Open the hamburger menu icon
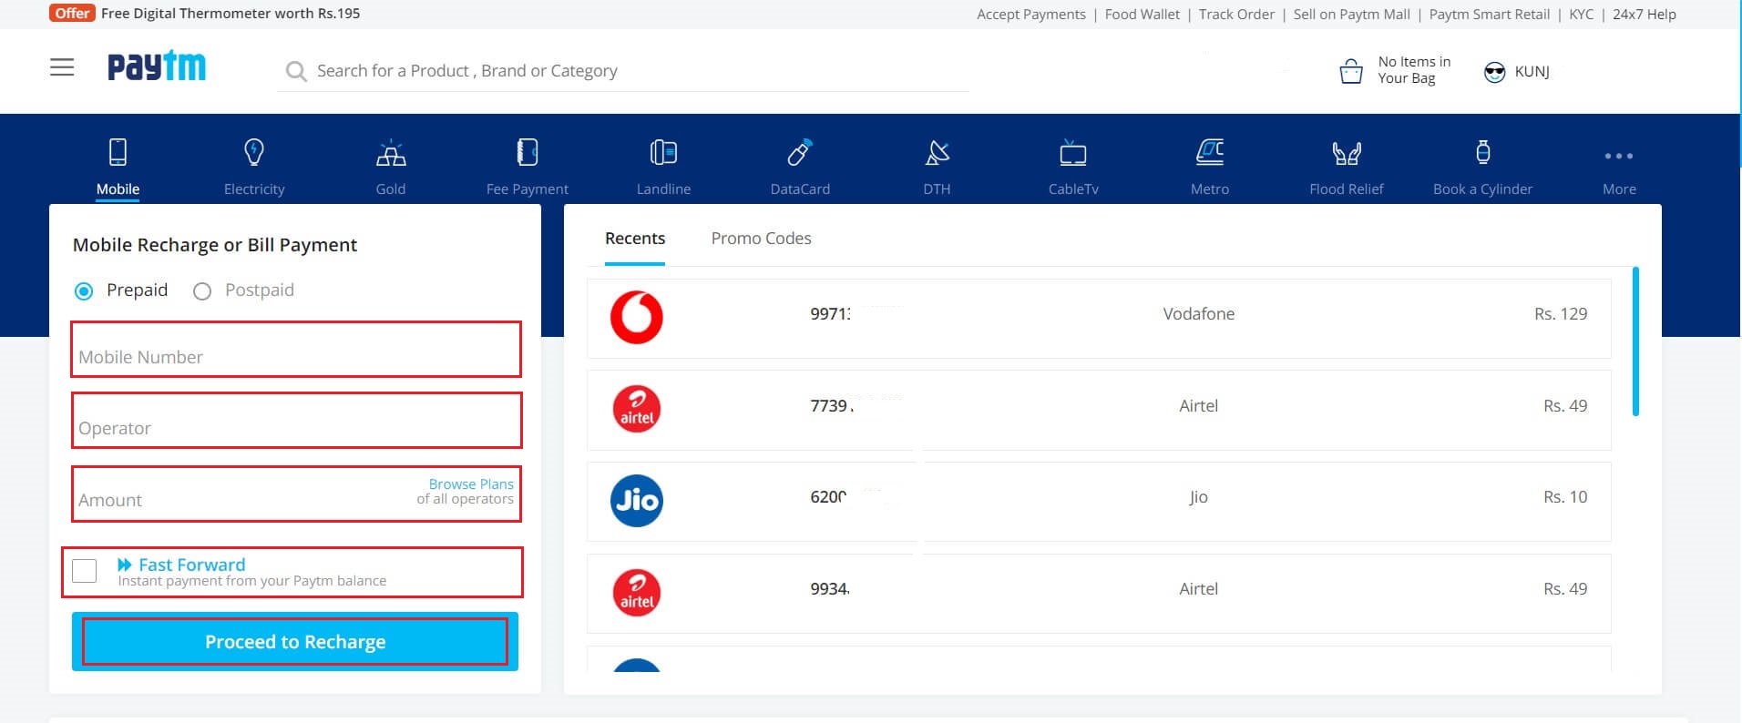1742x723 pixels. click(x=62, y=67)
